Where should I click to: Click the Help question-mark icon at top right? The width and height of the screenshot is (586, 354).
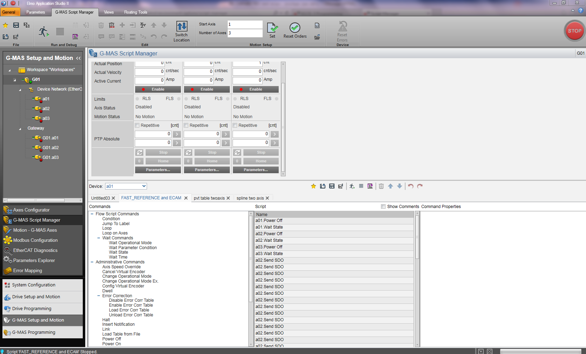pyautogui.click(x=581, y=10)
